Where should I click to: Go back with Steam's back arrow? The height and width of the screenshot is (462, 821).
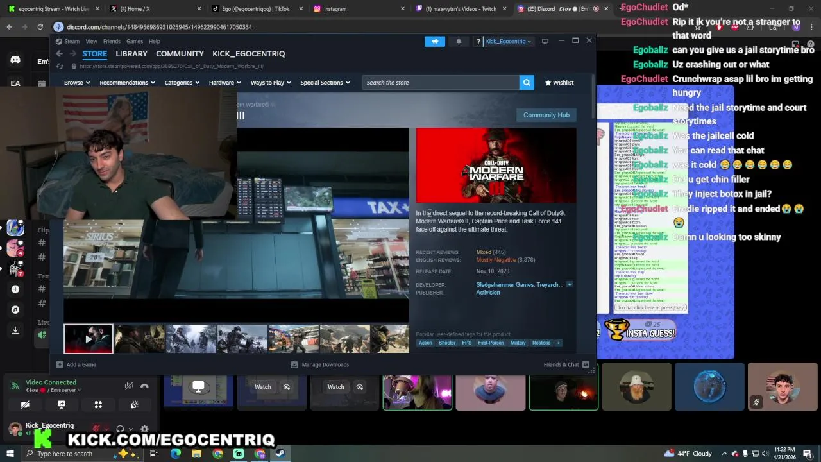(59, 54)
